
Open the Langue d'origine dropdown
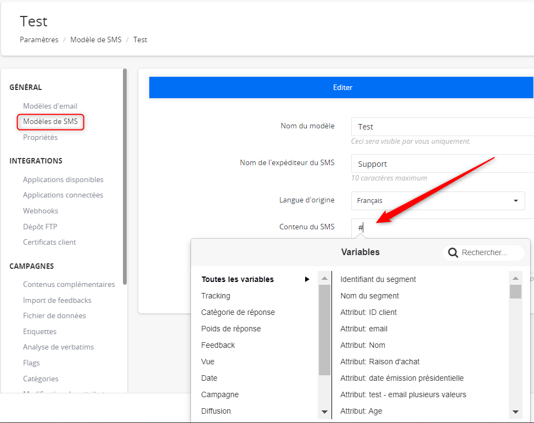tap(437, 201)
